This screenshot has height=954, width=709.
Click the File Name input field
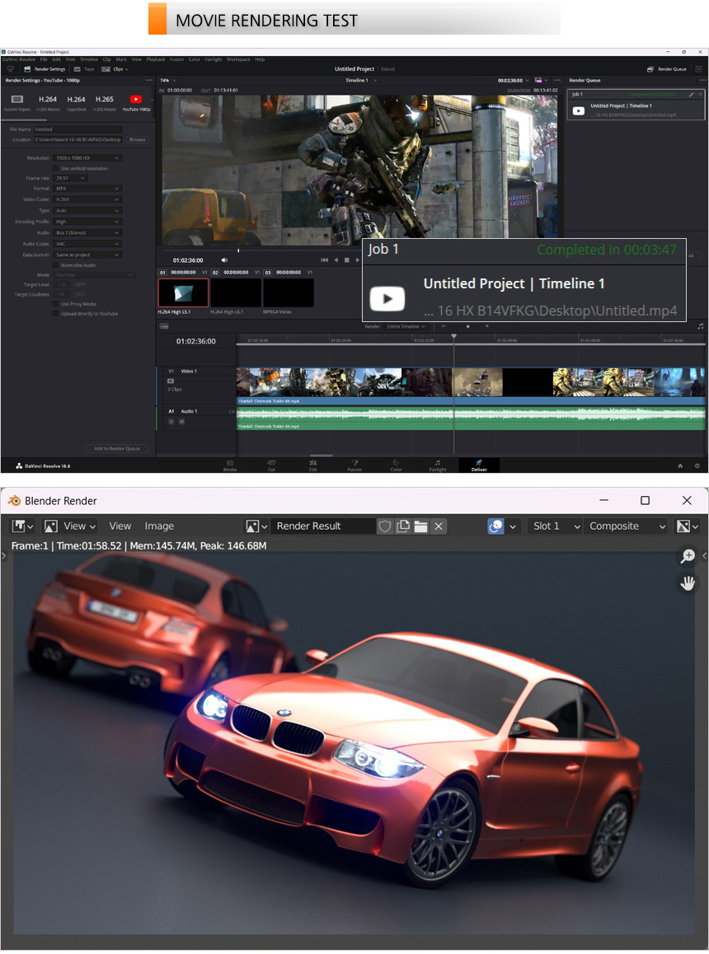(77, 129)
